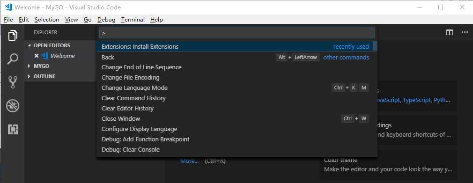
Task: Open the View menu
Action: [x=72, y=20]
